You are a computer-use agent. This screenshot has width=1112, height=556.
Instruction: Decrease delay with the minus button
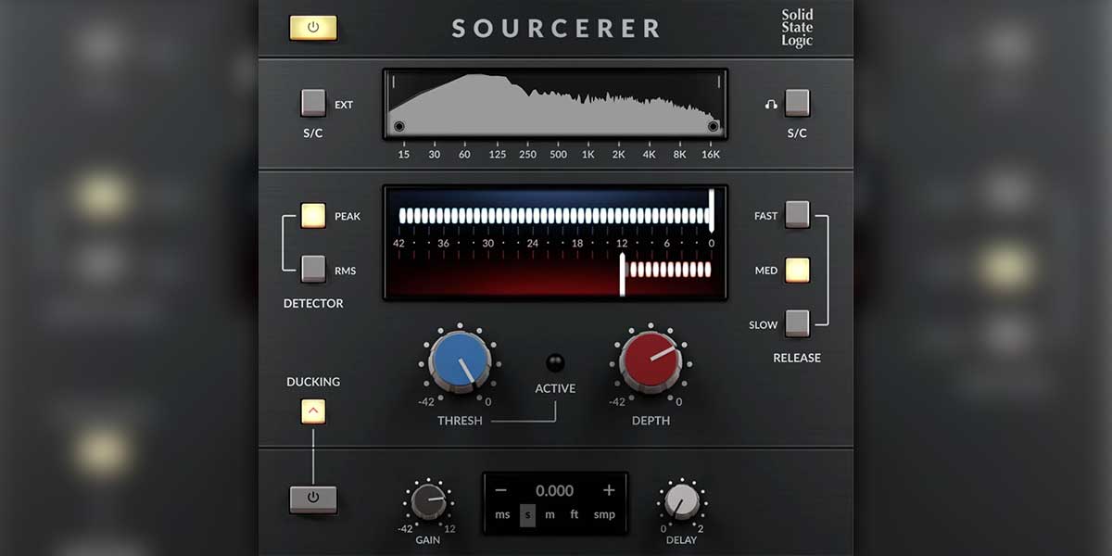click(500, 490)
